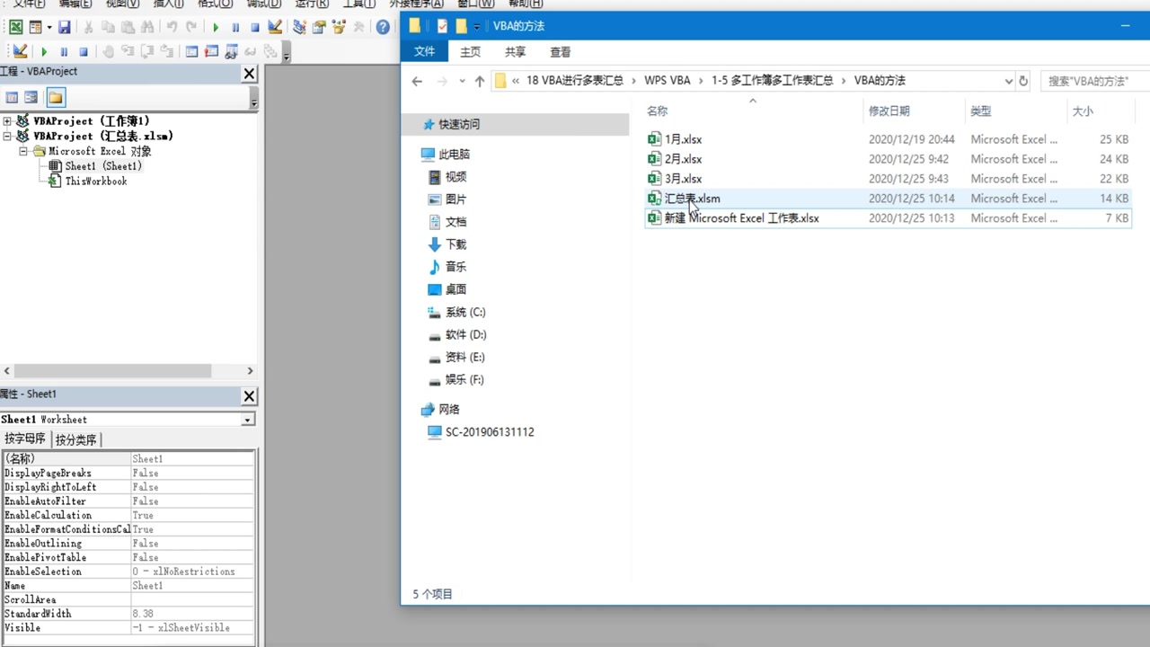Select file 1月.xlsx
Viewport: 1150px width, 647px height.
pyautogui.click(x=683, y=139)
